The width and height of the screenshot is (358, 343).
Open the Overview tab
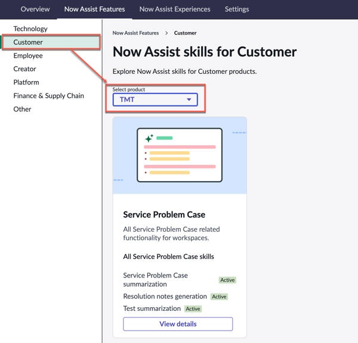[x=35, y=9]
